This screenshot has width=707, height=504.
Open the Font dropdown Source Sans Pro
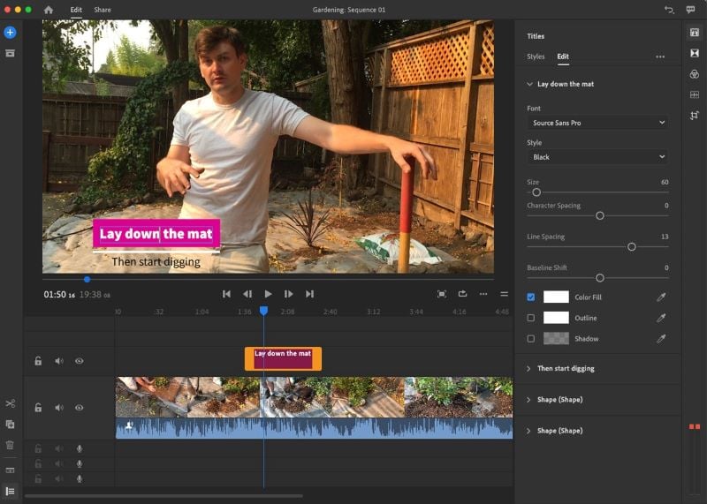[597, 123]
